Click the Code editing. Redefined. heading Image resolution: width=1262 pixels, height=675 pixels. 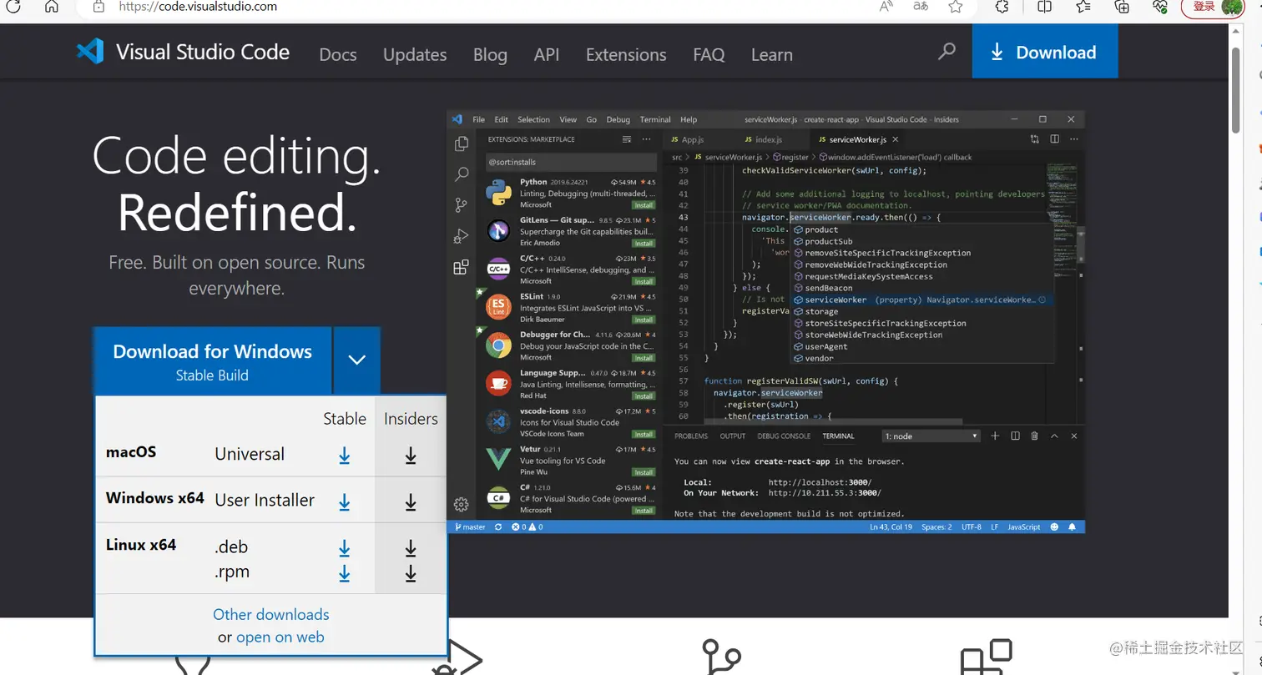[x=237, y=184]
